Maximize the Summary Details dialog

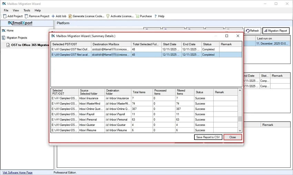click(x=227, y=36)
